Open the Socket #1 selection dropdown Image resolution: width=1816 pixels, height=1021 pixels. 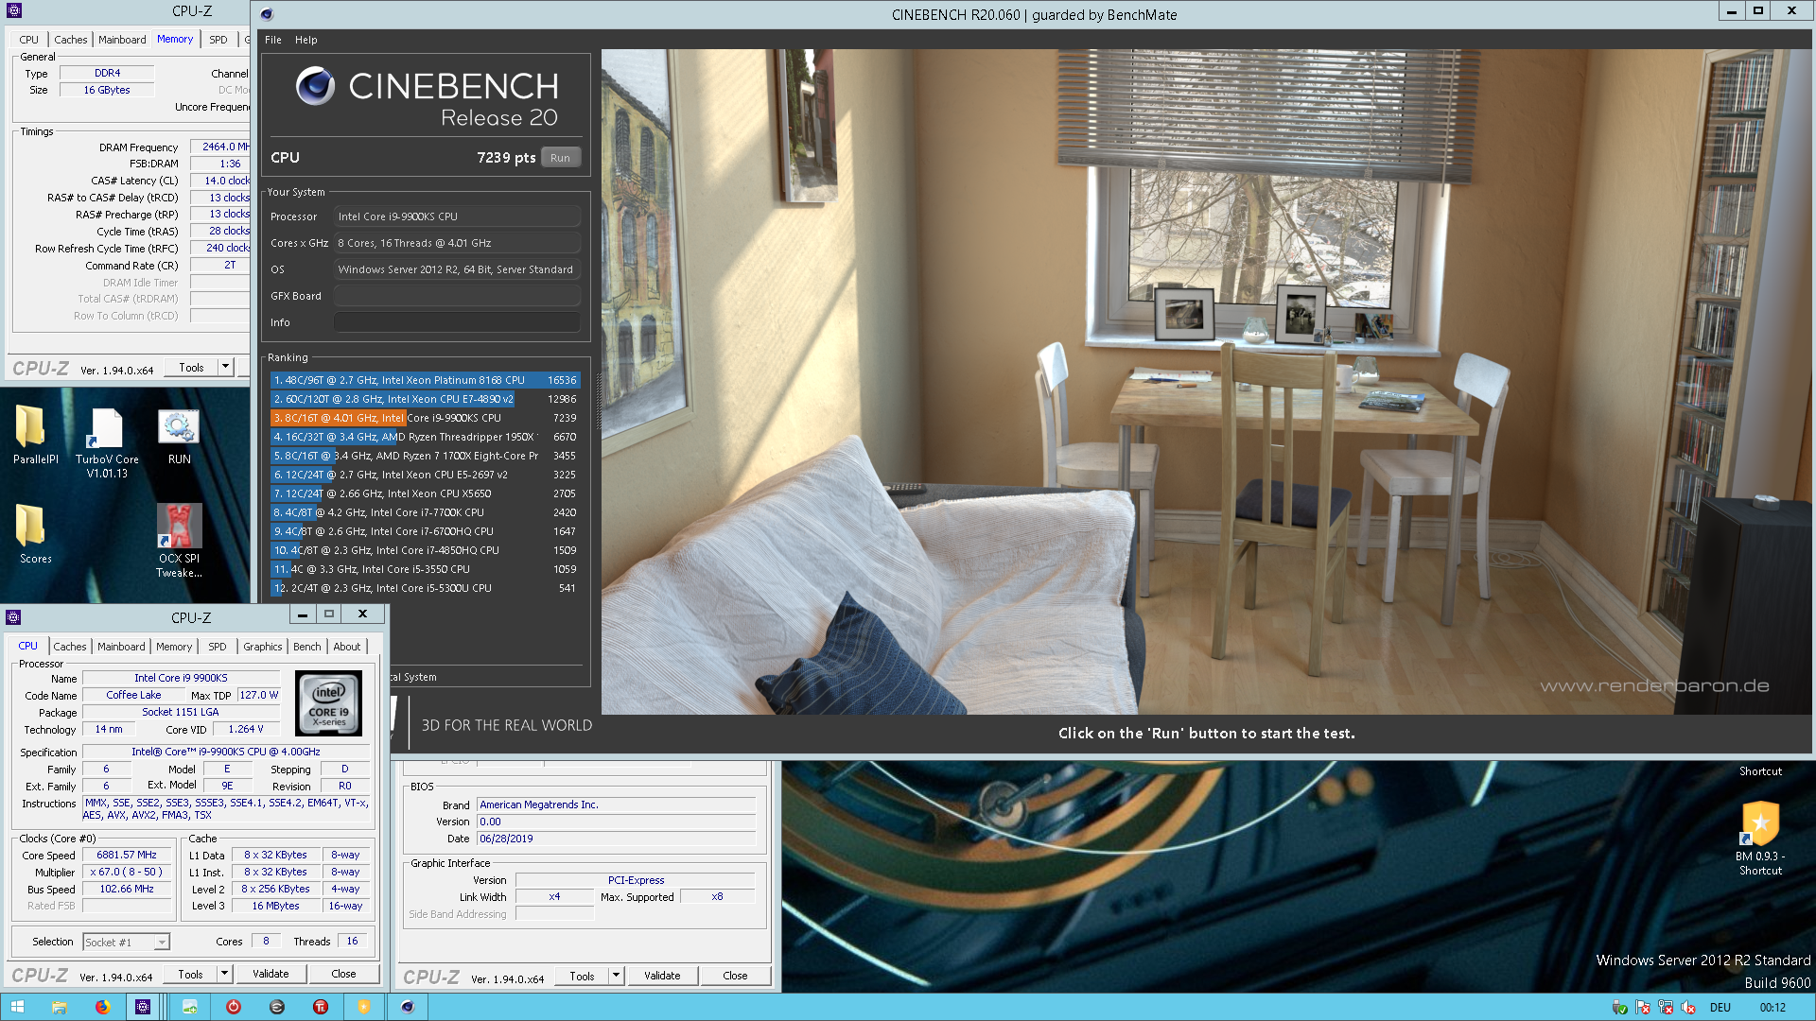126,942
